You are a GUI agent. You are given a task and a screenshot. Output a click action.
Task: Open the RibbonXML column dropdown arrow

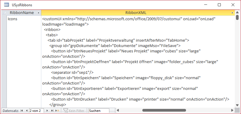pos(232,13)
